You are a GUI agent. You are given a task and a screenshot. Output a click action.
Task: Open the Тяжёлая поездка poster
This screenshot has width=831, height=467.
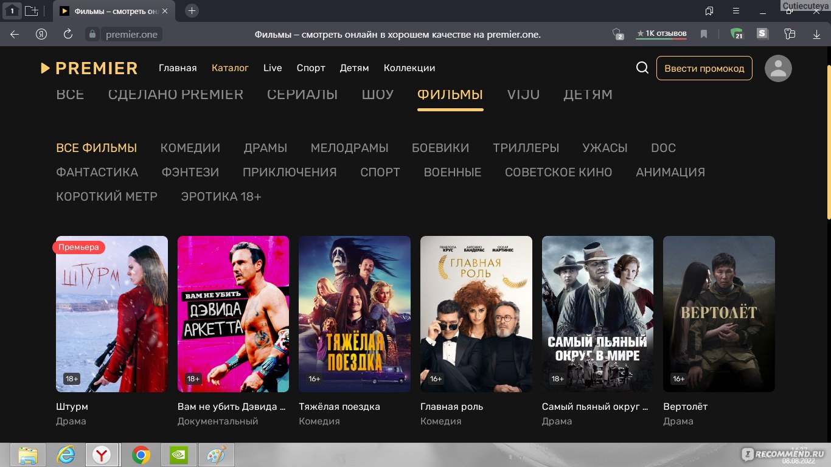click(355, 314)
